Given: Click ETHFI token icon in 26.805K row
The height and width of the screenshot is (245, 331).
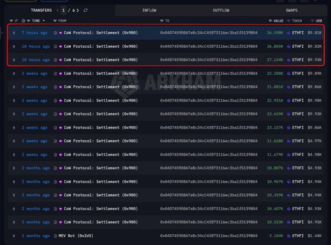Looking at the screenshot, I should coord(289,46).
